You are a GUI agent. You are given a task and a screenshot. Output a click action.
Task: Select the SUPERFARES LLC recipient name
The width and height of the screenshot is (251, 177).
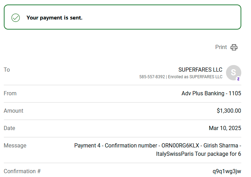200,70
